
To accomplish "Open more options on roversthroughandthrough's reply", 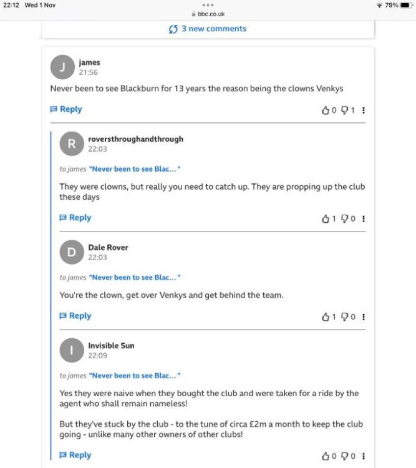I will click(x=364, y=219).
